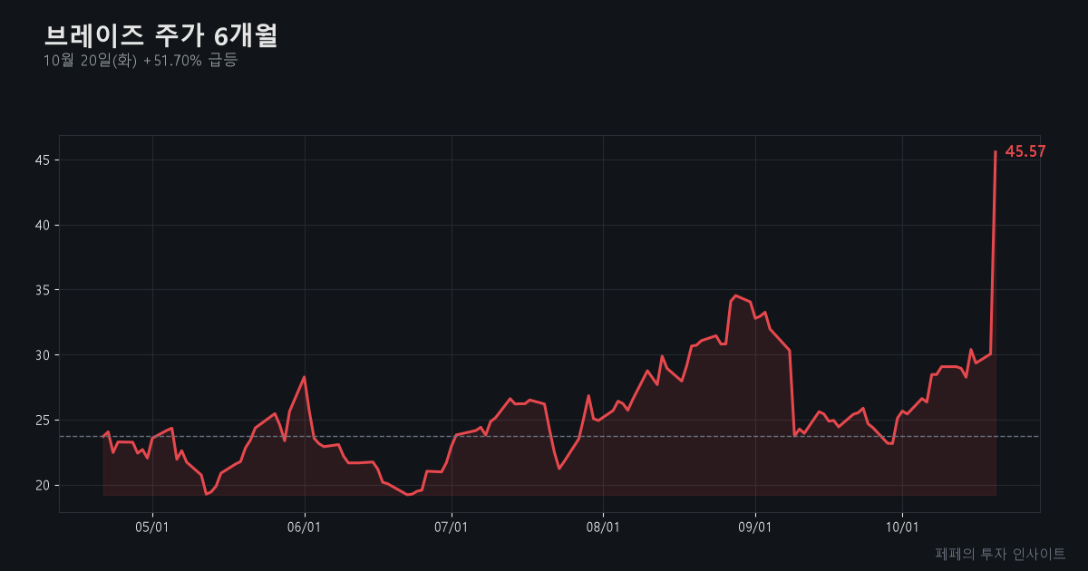The height and width of the screenshot is (571, 1088).
Task: Pick the y-axis tick label "30"
Action: [x=44, y=355]
